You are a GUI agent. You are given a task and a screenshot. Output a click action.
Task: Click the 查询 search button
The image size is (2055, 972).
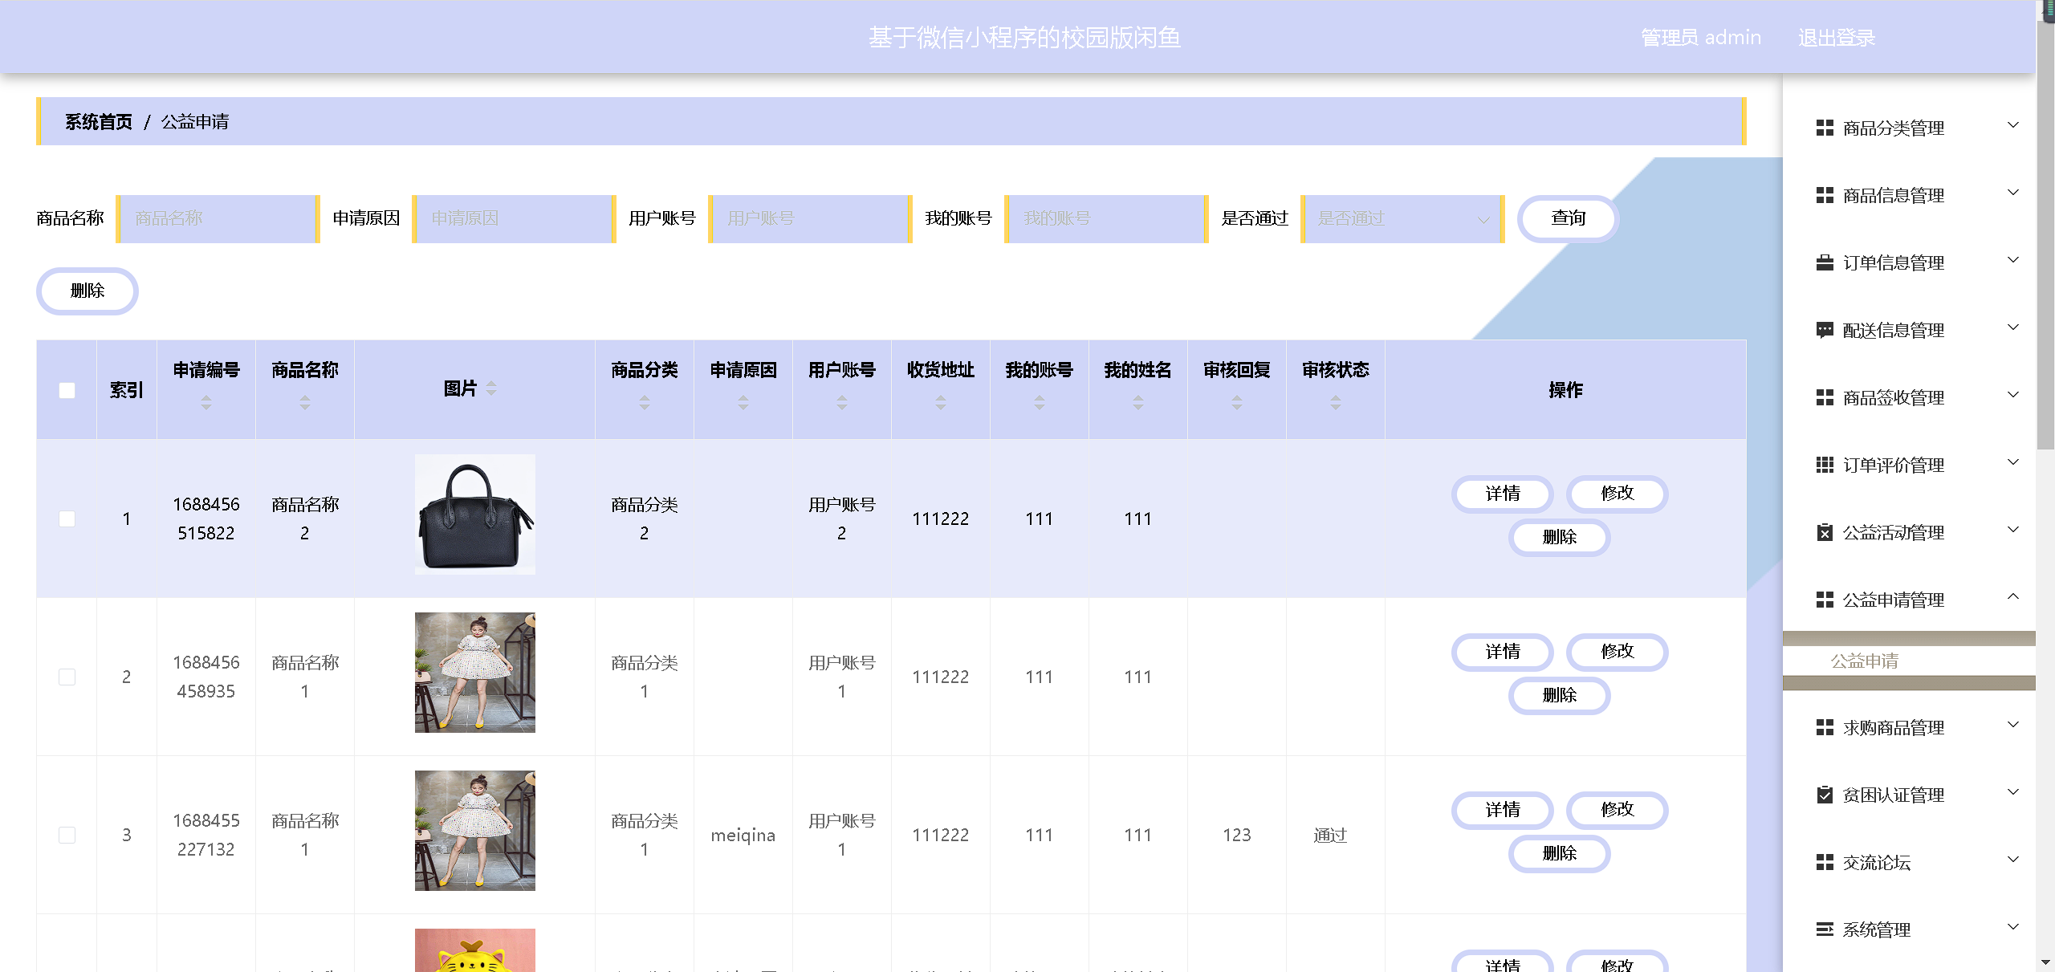click(x=1568, y=218)
